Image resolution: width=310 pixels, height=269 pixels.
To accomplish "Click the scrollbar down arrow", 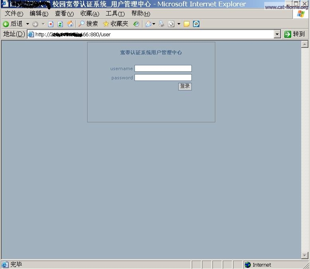I will click(x=305, y=255).
